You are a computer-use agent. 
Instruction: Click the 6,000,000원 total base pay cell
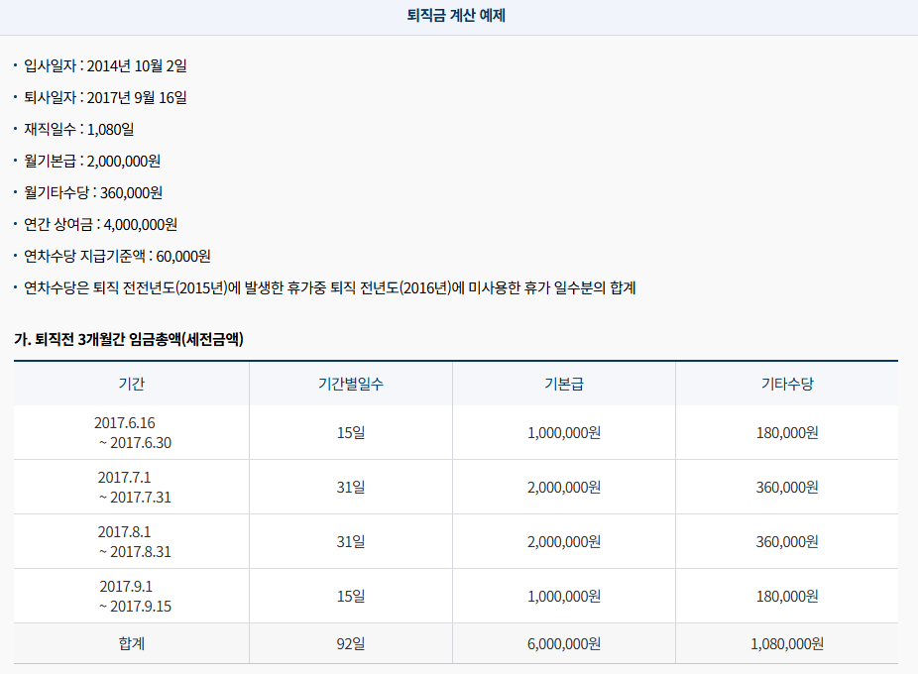point(564,643)
